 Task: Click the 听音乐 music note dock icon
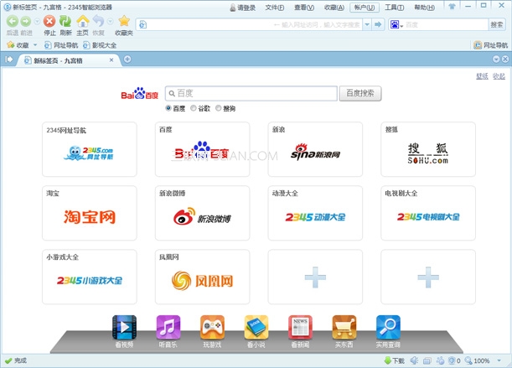tap(168, 327)
